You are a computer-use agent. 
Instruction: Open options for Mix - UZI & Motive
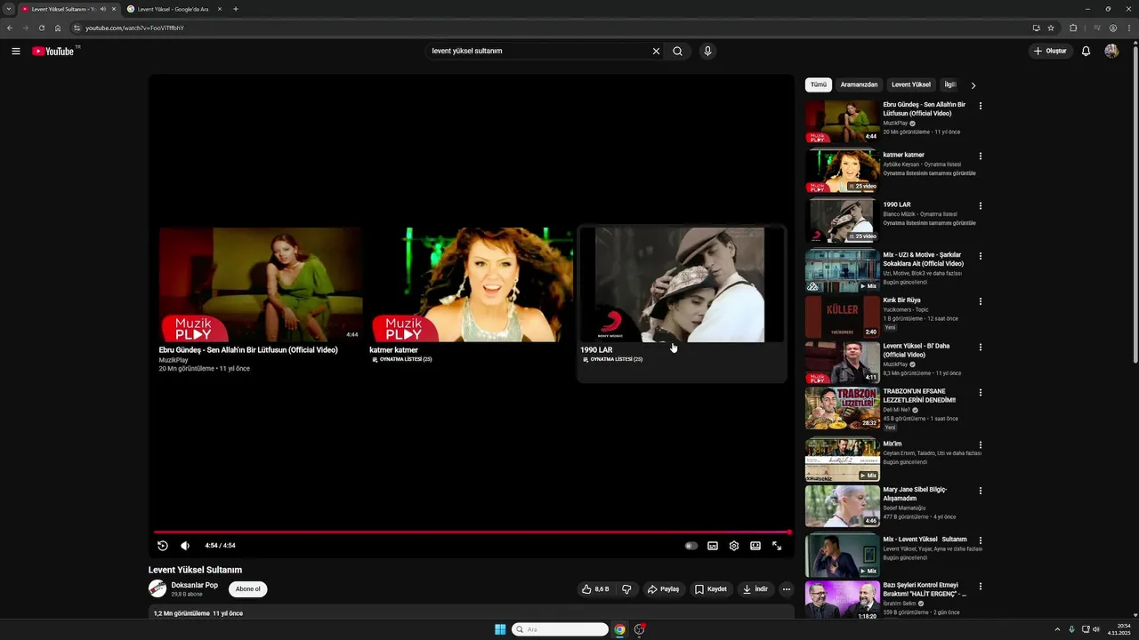(981, 256)
